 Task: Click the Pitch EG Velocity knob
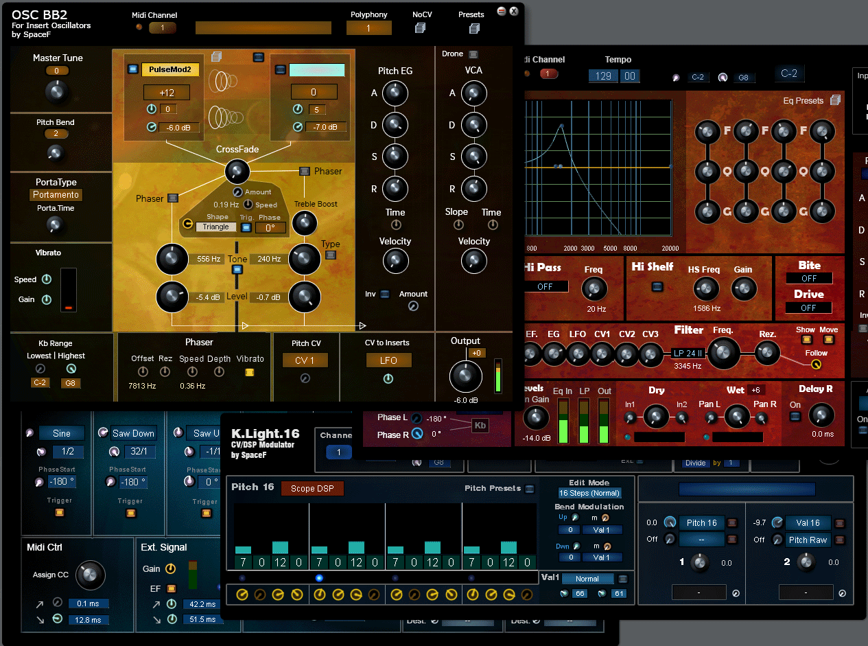(395, 260)
